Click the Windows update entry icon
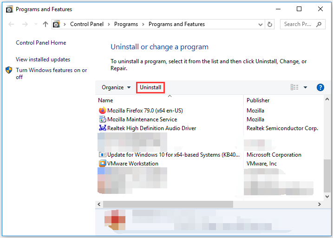This screenshot has height=238, width=333. pyautogui.click(x=102, y=155)
